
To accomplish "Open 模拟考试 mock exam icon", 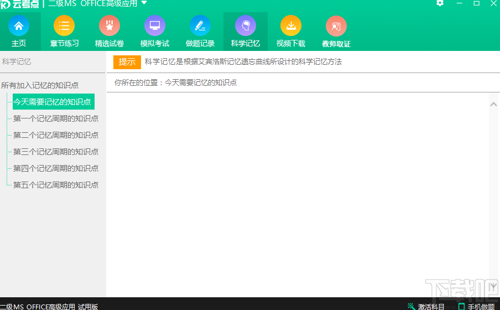I will click(155, 25).
